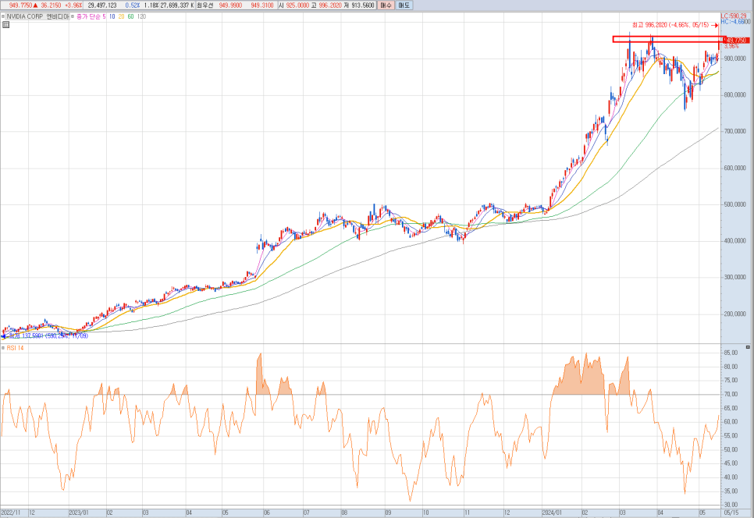Click the 500.0000 price axis label

pyautogui.click(x=734, y=204)
